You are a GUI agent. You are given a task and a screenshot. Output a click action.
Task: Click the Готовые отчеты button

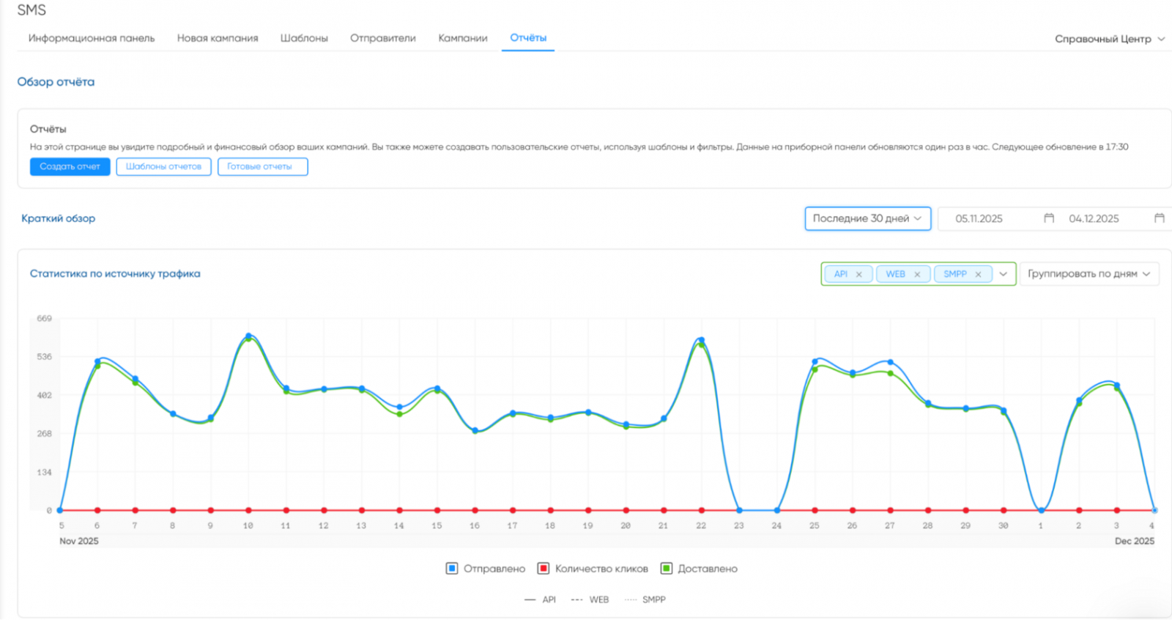tap(263, 166)
